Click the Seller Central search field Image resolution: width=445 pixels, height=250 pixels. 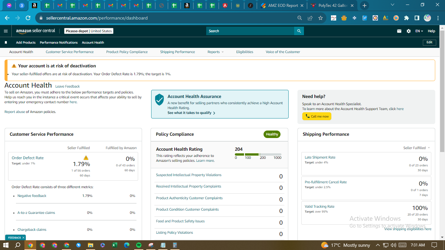click(250, 31)
